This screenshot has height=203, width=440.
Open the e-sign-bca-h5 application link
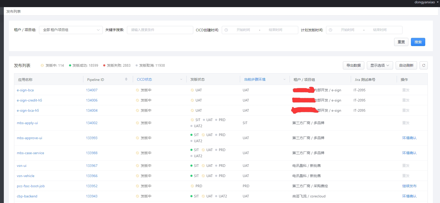[x=28, y=110]
